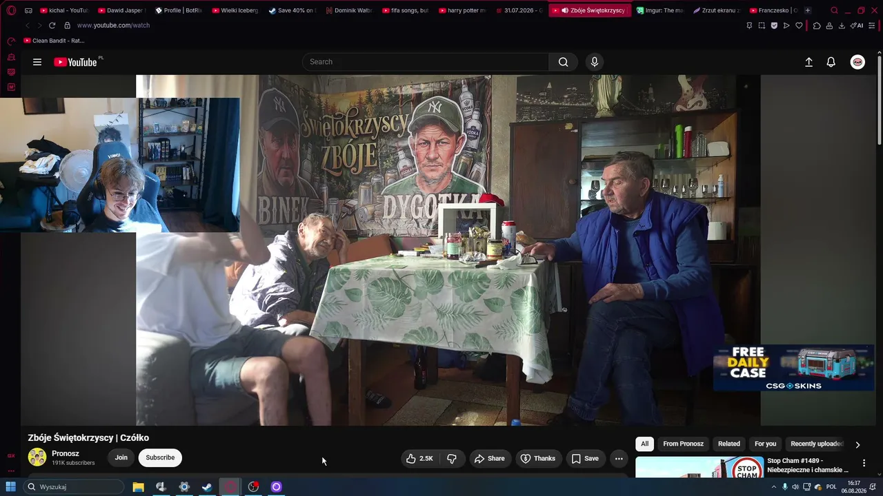Open browser downloads icon
This screenshot has height=496, width=883.
[x=842, y=25]
